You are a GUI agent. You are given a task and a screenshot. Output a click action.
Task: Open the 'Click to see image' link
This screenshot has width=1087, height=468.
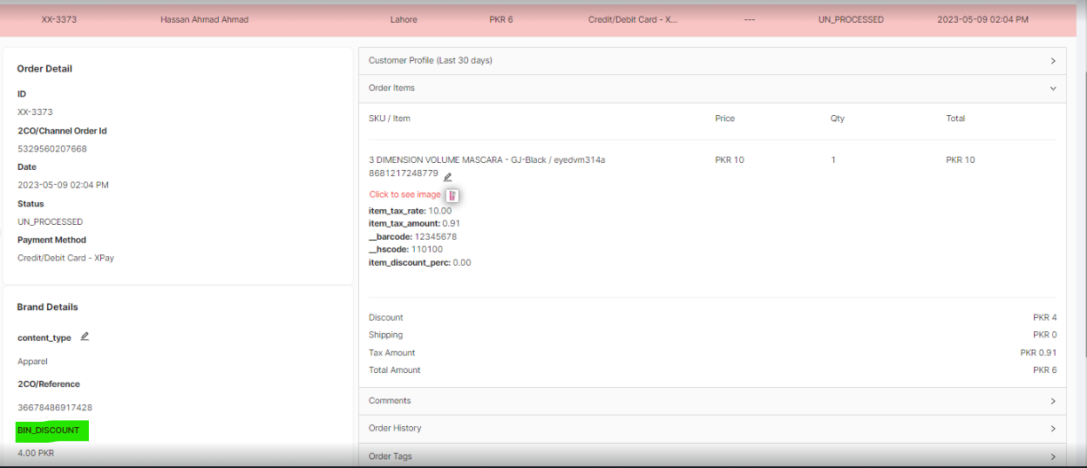click(404, 195)
